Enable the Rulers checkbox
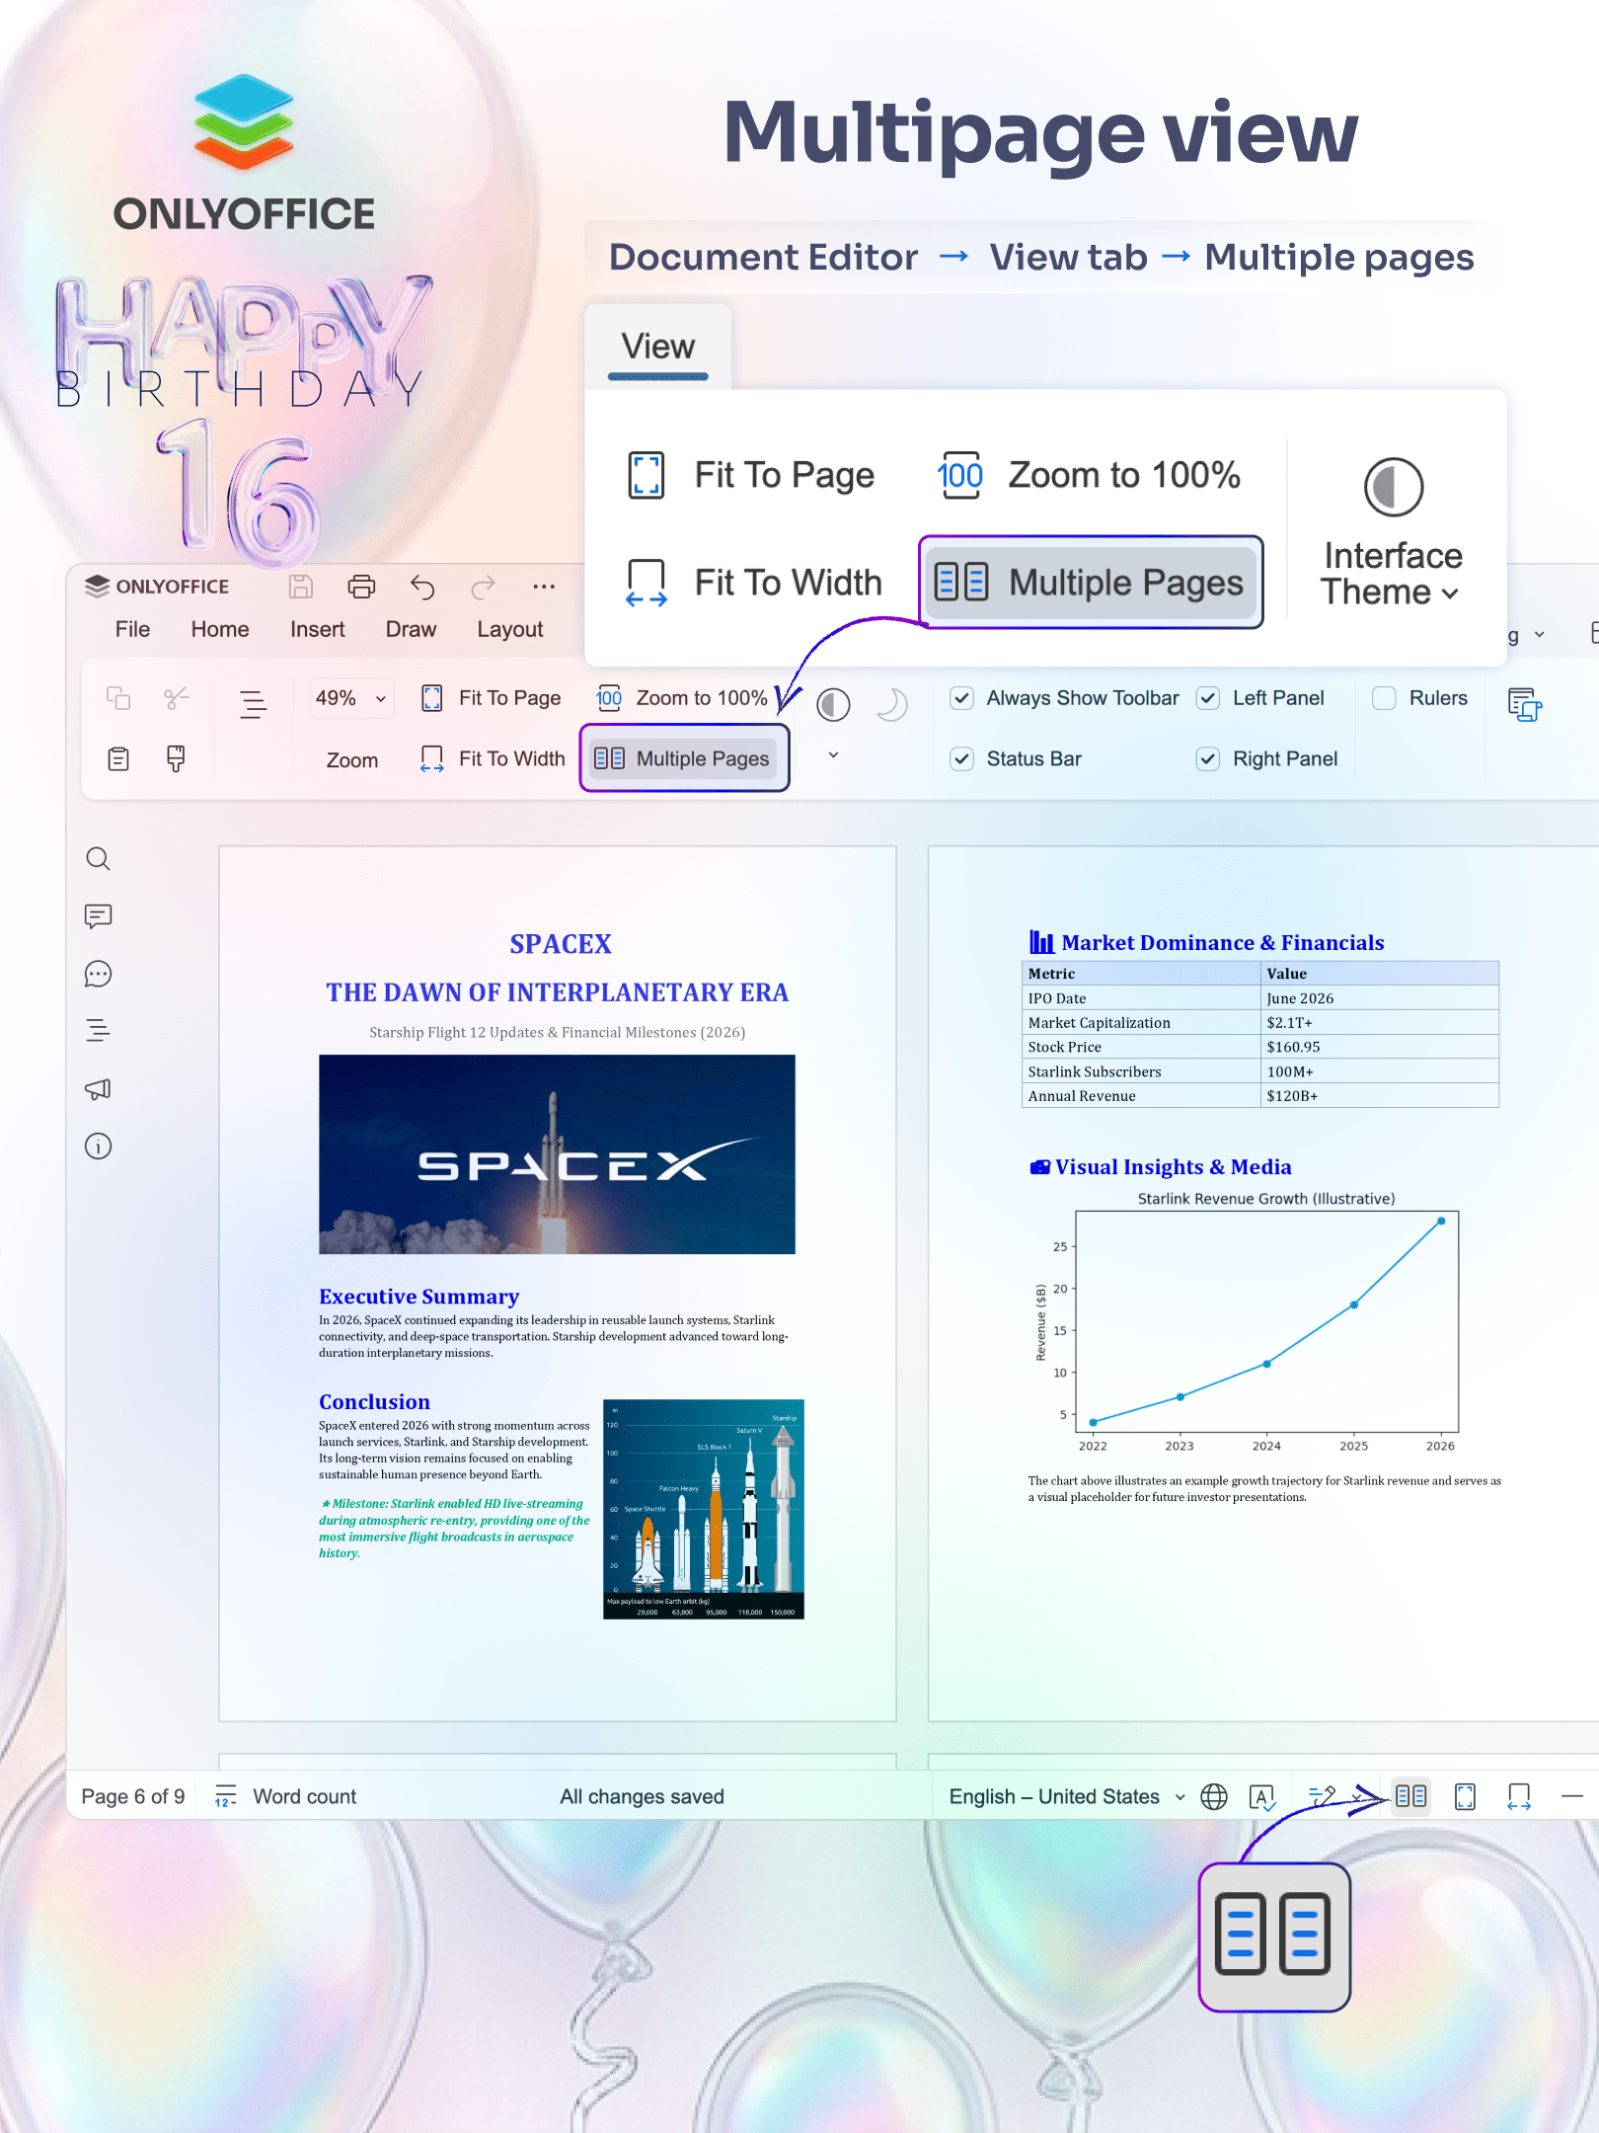1599x2133 pixels. [1385, 698]
